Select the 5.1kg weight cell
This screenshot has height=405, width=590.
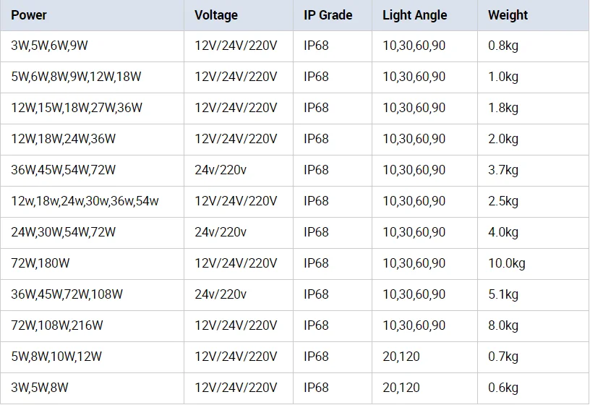point(503,294)
